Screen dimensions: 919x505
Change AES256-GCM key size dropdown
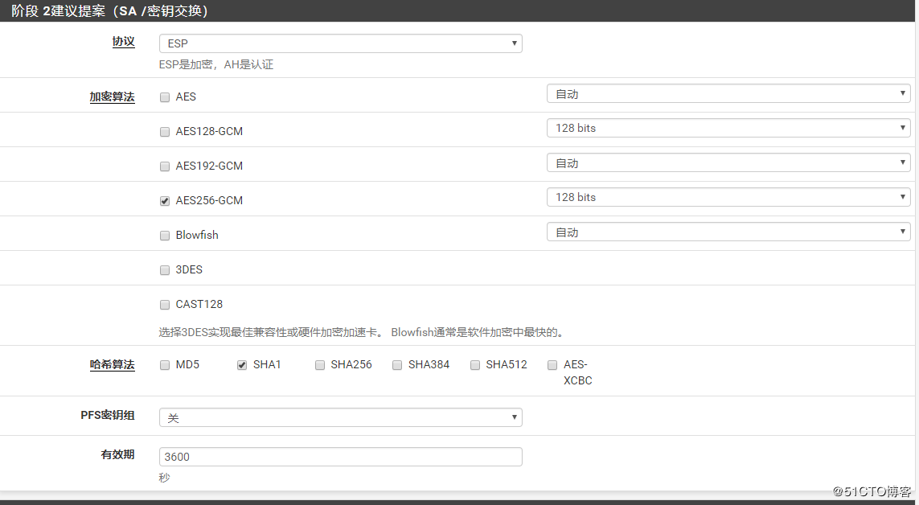pyautogui.click(x=728, y=197)
